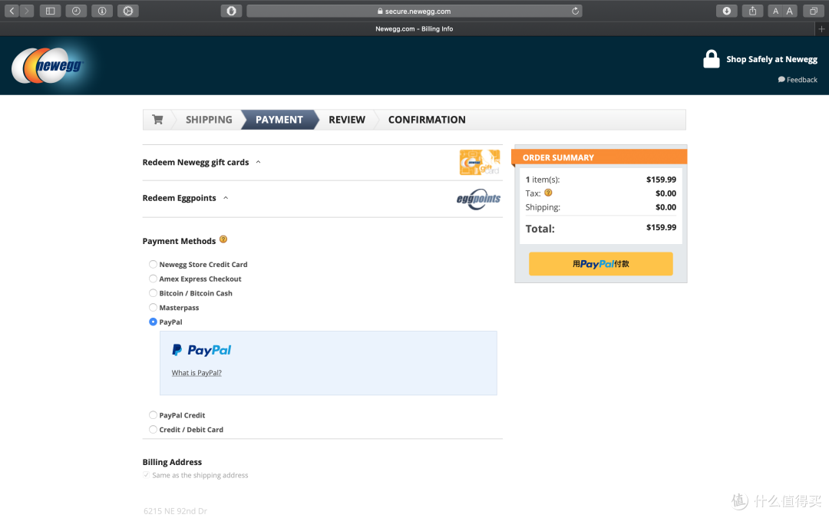Click the Total $159.99 amount
This screenshot has height=518, width=829.
pos(661,227)
